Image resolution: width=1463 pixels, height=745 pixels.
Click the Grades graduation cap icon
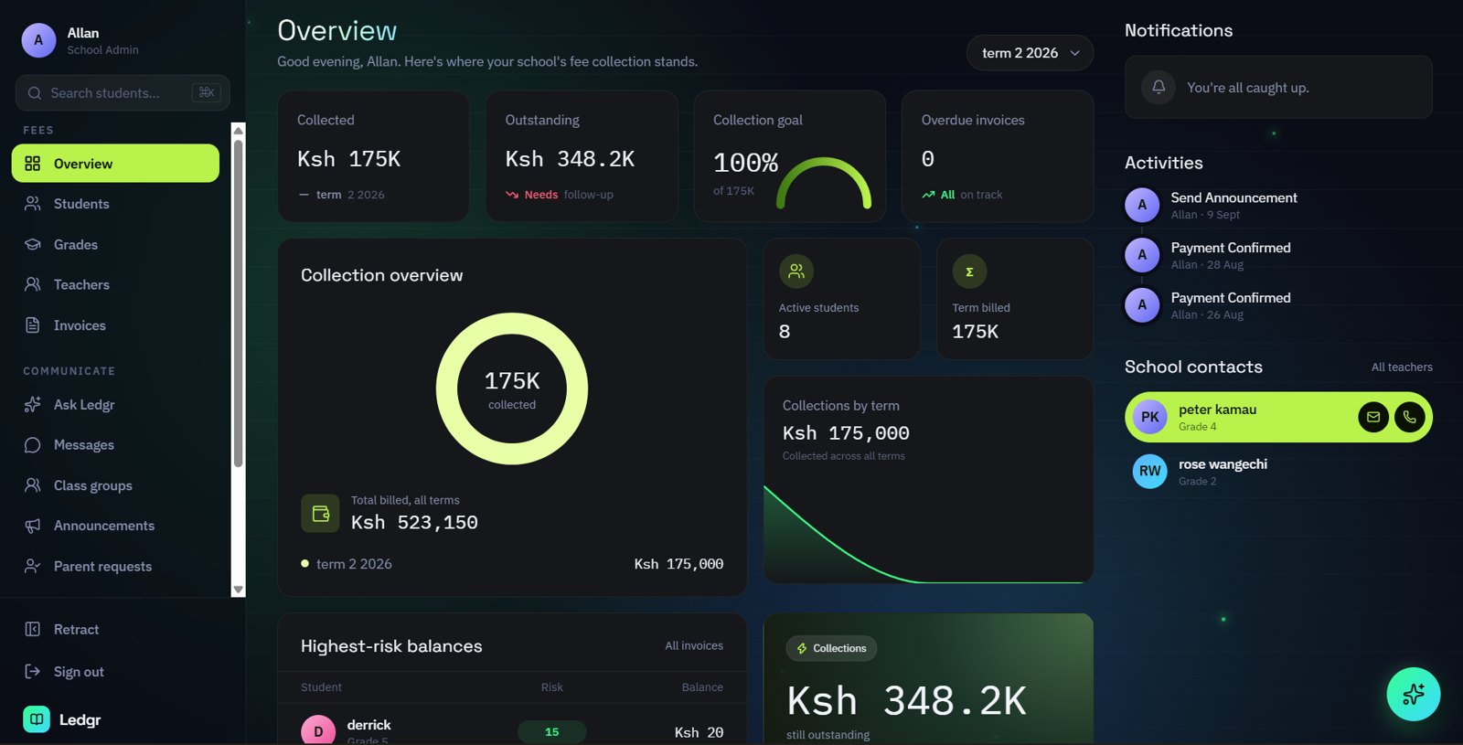(33, 244)
